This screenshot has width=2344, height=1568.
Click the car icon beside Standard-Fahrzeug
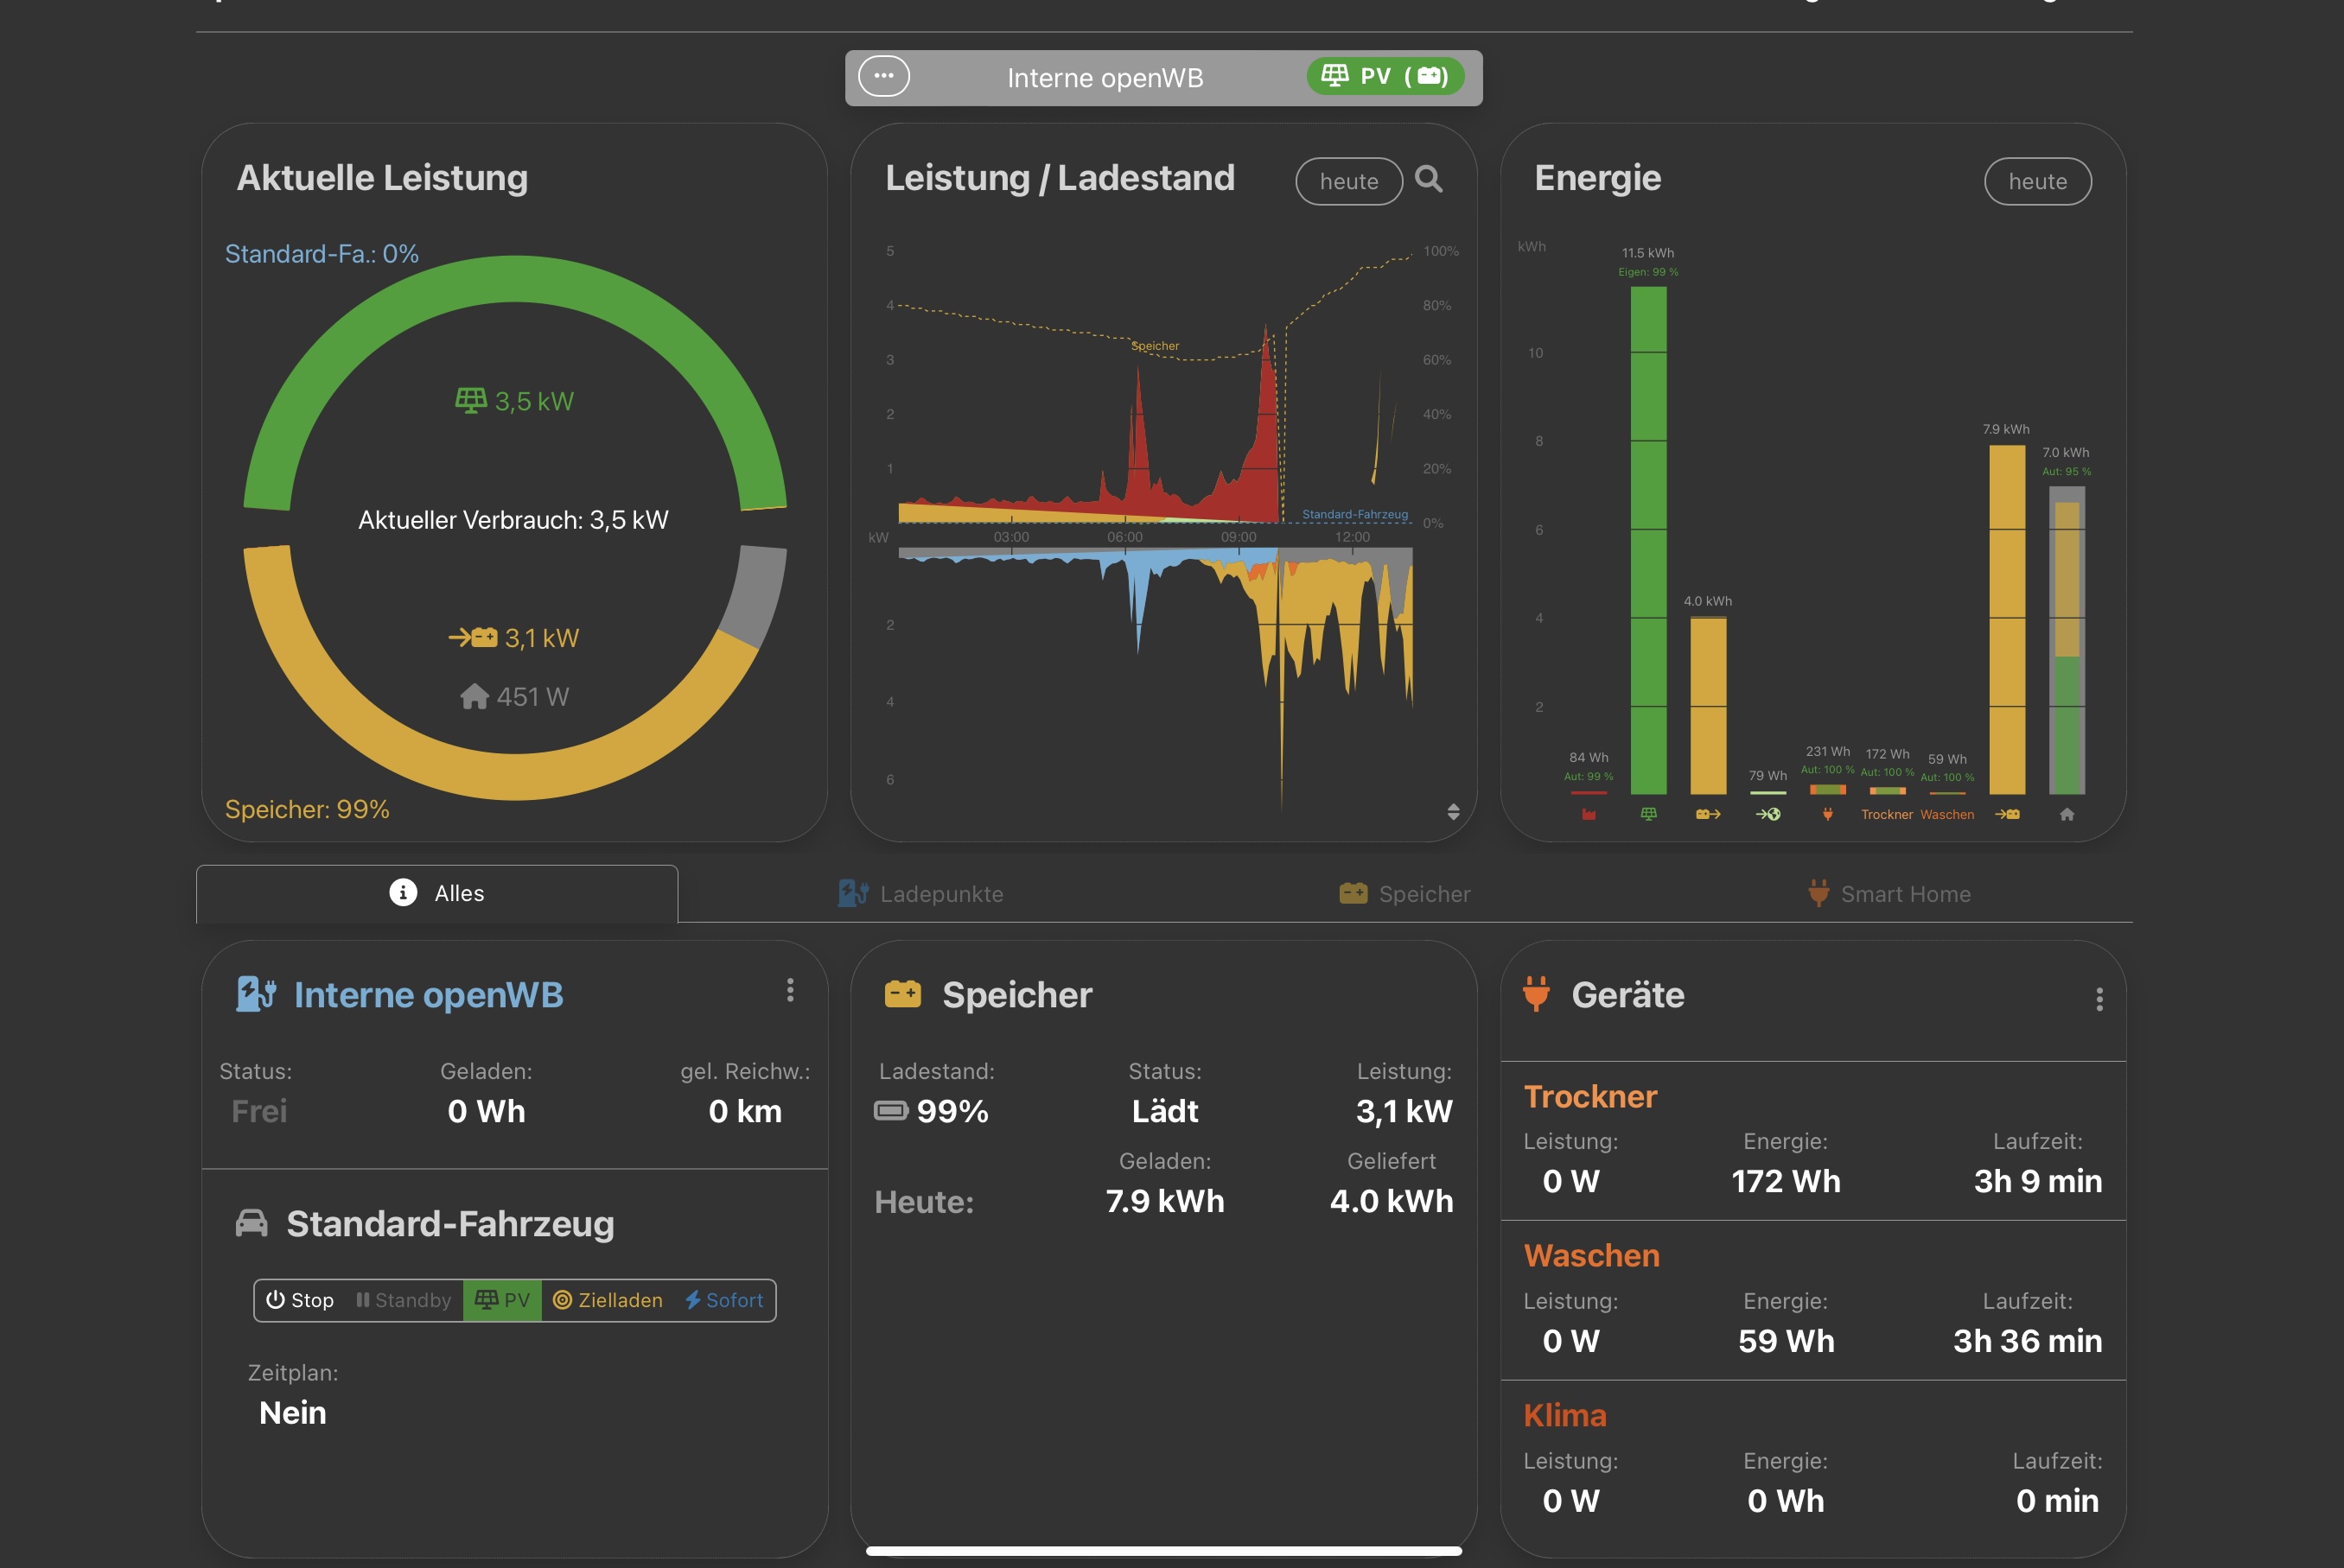252,1223
